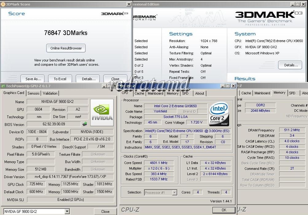
Task: Open Mainboard tab in front CPU-Z
Action: 155,93
